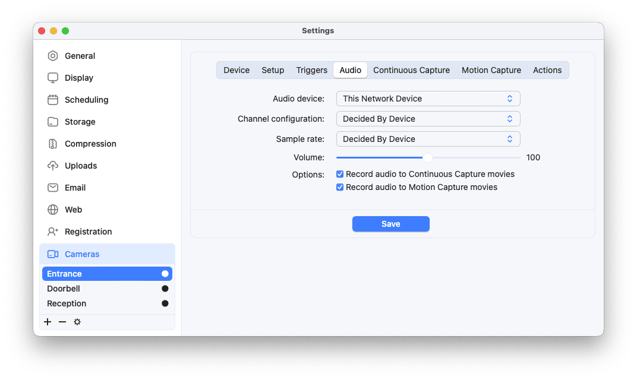Image resolution: width=637 pixels, height=380 pixels.
Task: Open the Channel configuration dropdown
Action: pyautogui.click(x=428, y=118)
